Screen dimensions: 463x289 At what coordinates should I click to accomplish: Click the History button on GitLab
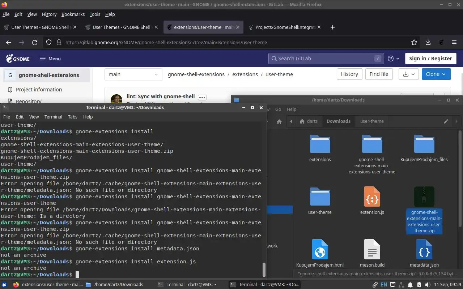coord(349,74)
